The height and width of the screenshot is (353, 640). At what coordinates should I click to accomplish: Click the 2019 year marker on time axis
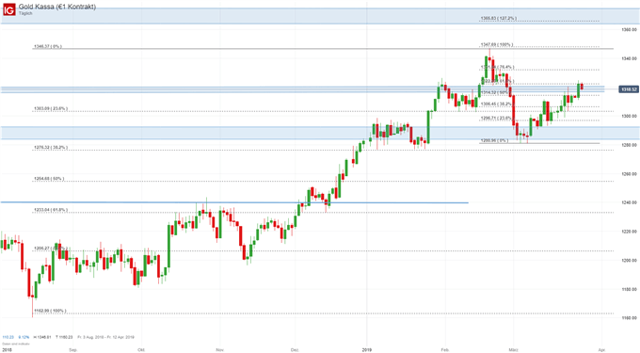[x=367, y=350]
